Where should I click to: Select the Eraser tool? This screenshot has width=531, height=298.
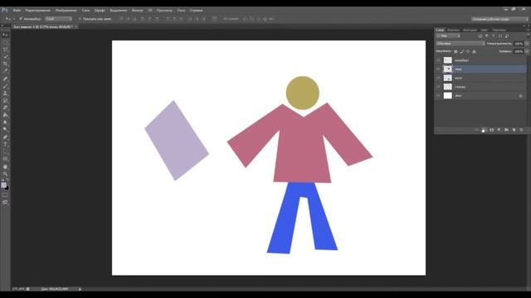(x=5, y=108)
